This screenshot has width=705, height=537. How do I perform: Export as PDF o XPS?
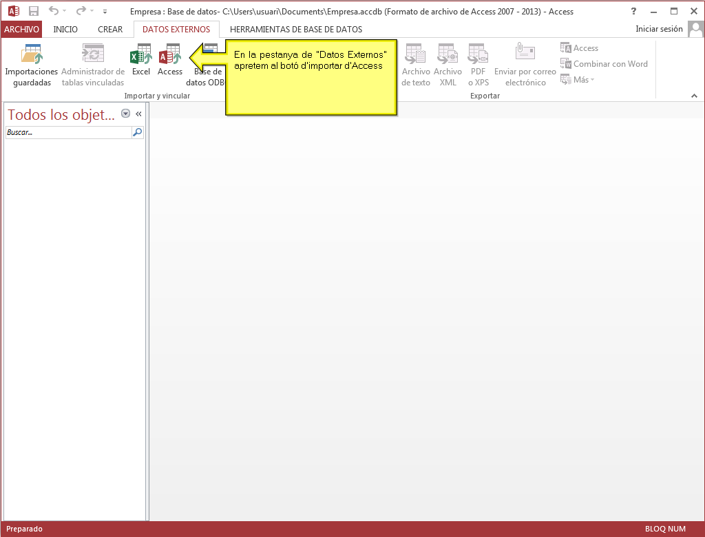tap(478, 65)
